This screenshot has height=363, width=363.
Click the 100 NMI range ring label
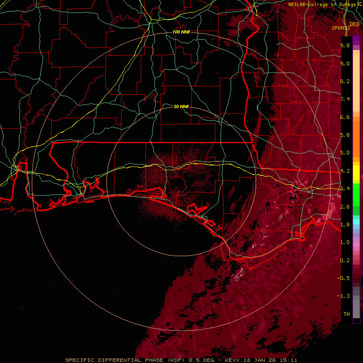point(181,32)
